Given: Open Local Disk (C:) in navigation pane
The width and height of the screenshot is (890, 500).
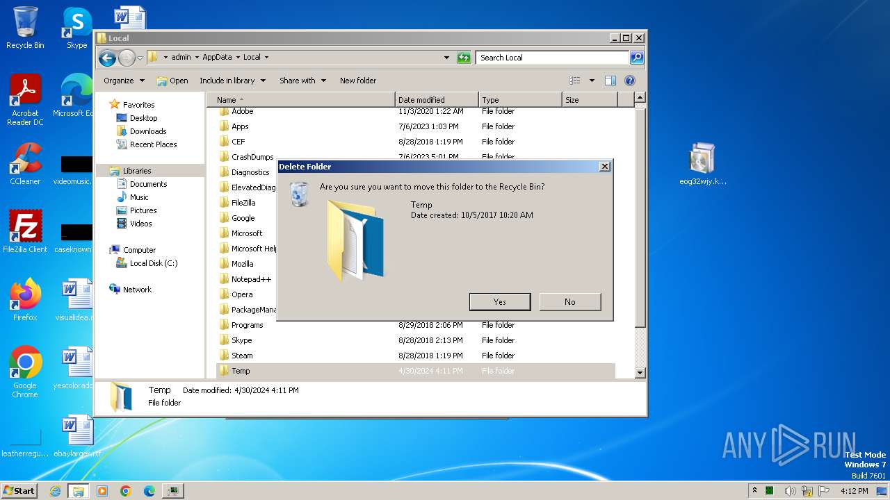Looking at the screenshot, I should coord(153,263).
